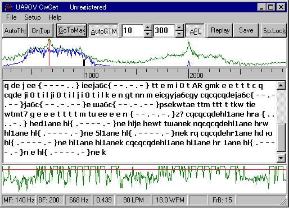Toggle the AutoThr button
This screenshot has width=289, height=208.
pos(15,31)
